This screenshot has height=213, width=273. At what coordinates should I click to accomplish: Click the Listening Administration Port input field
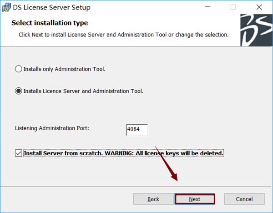click(137, 130)
